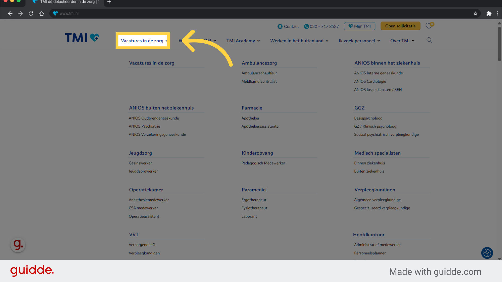
Task: Choose CSA medewerker
Action: point(143,208)
